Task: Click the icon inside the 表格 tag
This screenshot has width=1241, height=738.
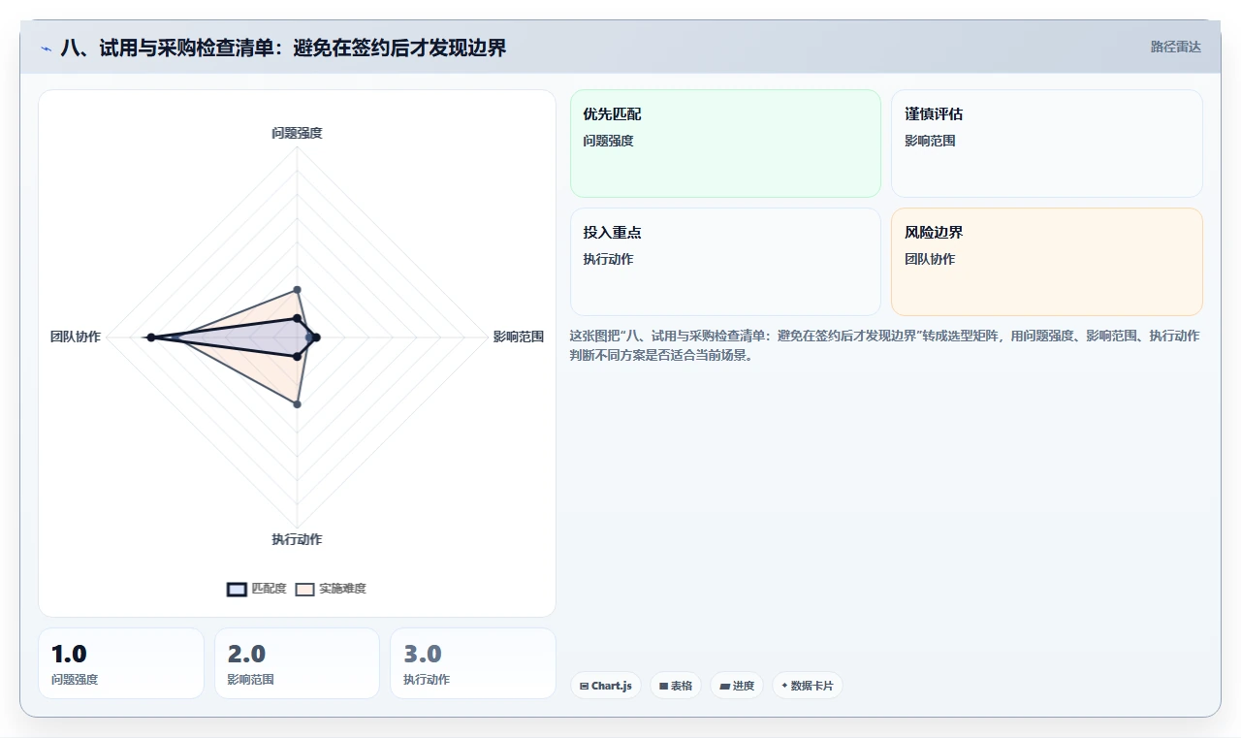Action: tap(663, 686)
